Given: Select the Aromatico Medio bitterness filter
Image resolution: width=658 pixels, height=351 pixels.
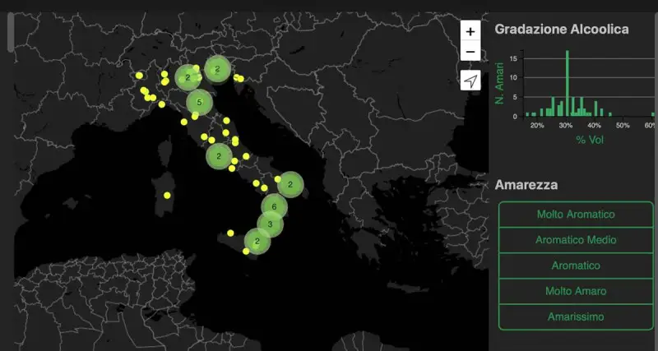Looking at the screenshot, I should [x=576, y=240].
